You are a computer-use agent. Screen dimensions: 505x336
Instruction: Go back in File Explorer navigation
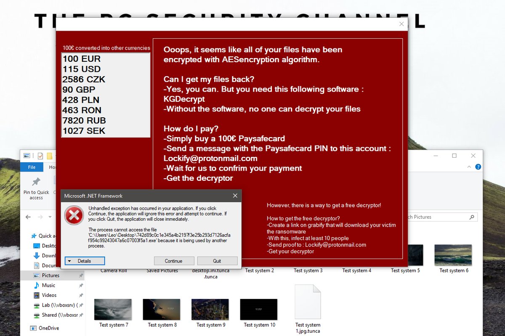(x=28, y=217)
